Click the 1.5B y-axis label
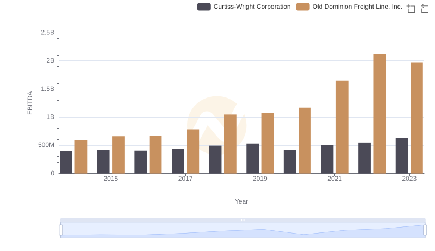 pyautogui.click(x=48, y=89)
